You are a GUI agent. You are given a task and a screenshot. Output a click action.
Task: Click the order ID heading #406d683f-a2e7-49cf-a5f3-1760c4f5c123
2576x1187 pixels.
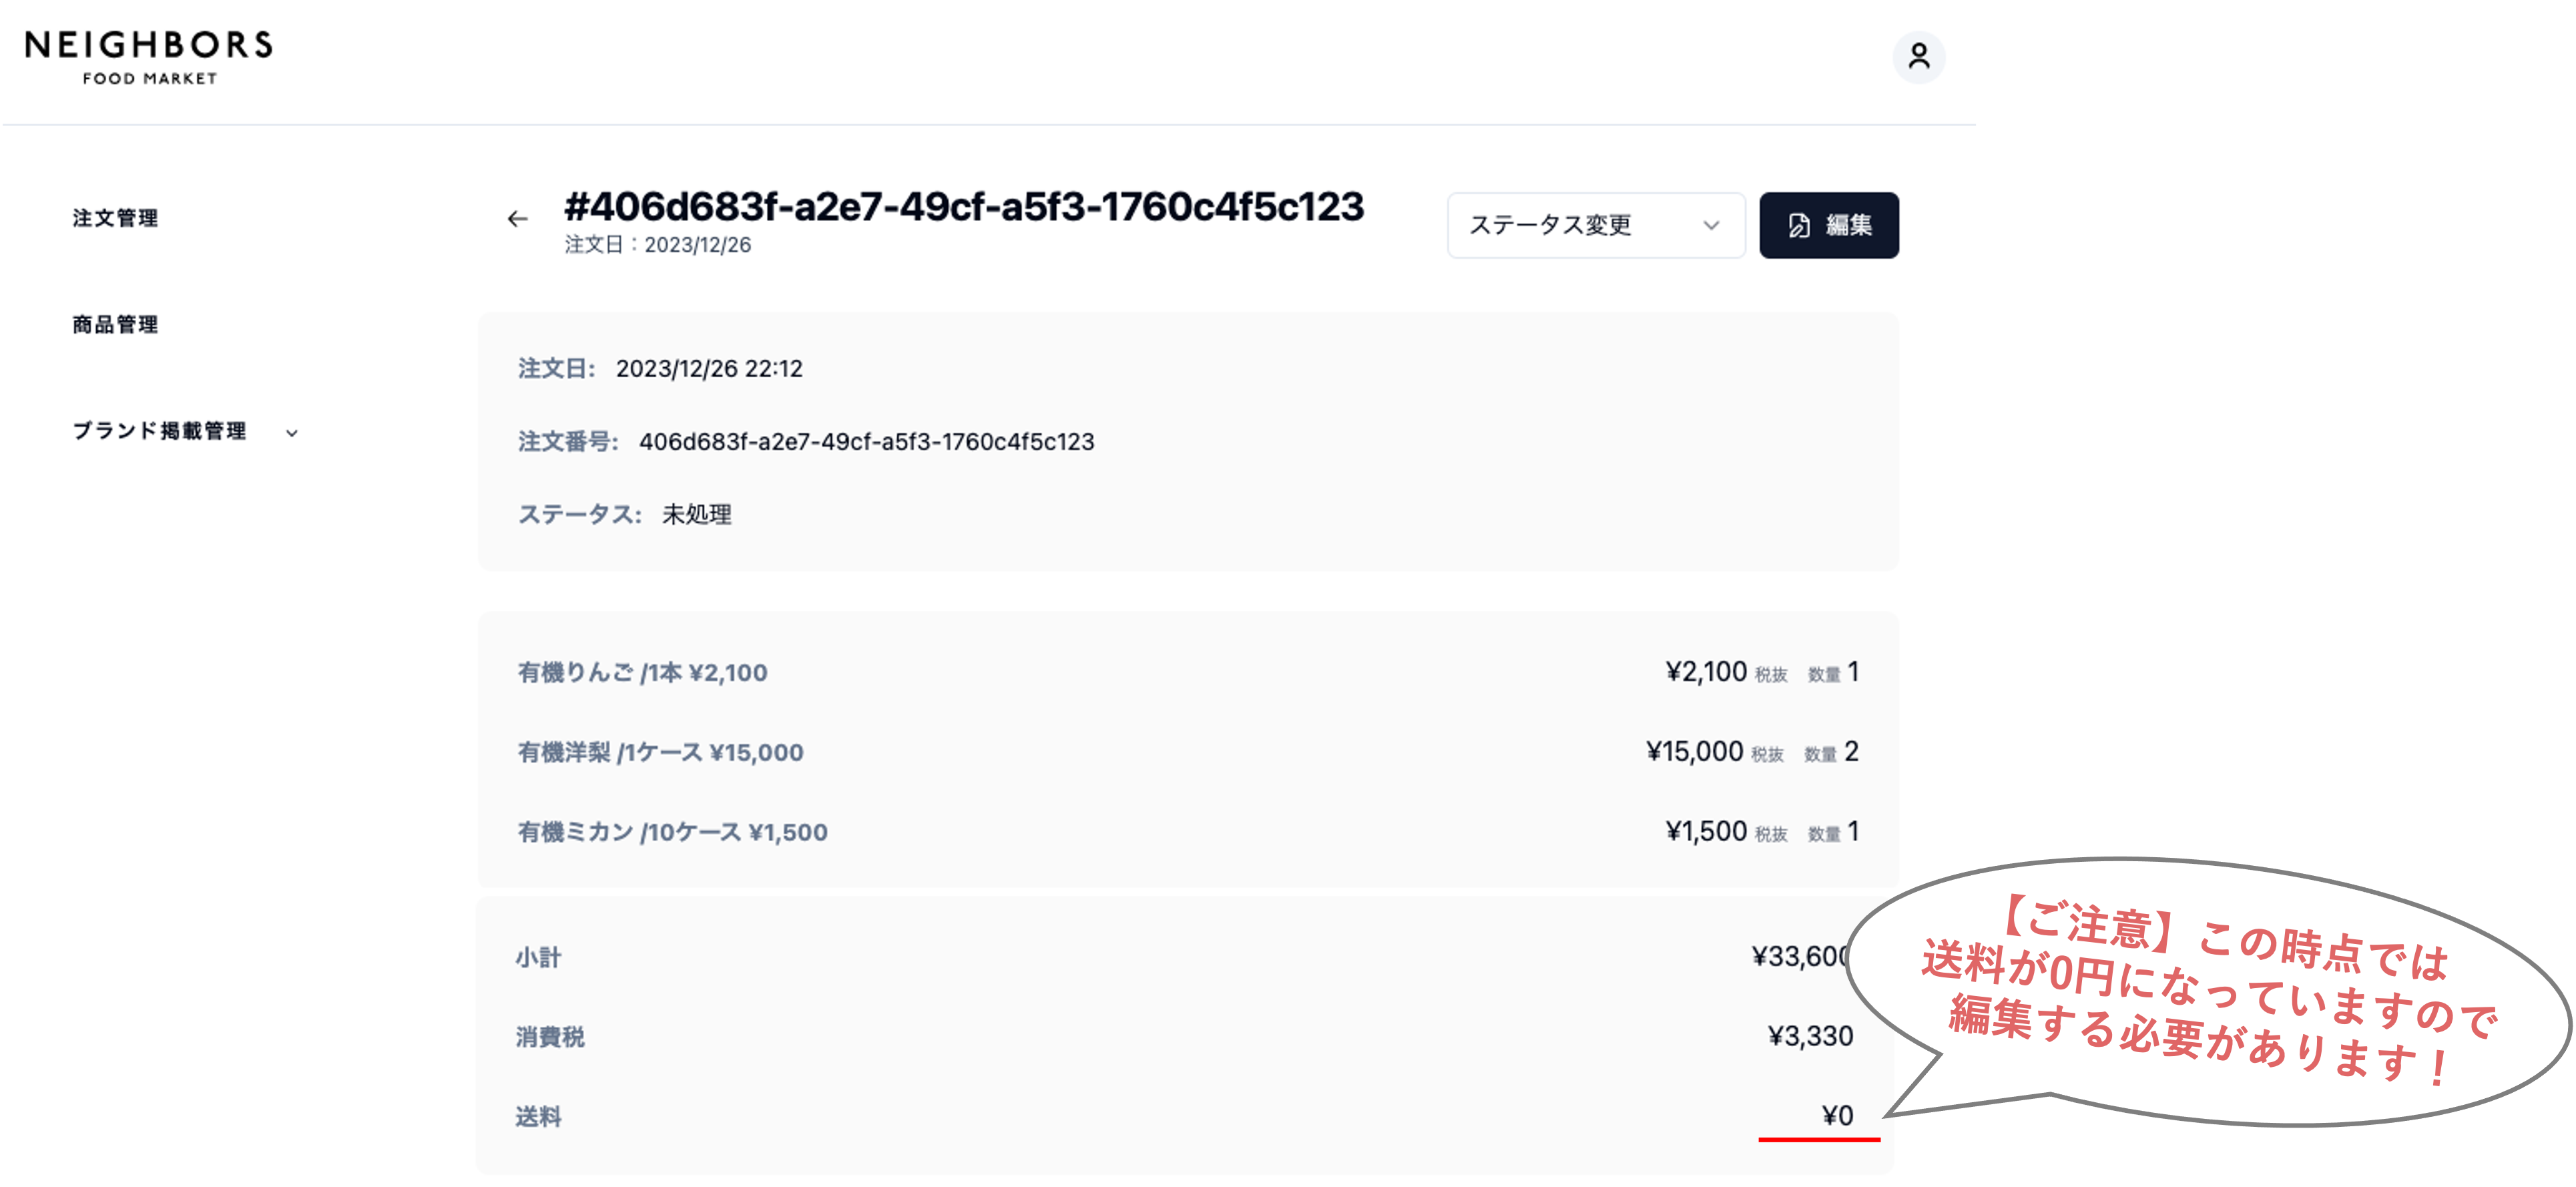[x=964, y=207]
